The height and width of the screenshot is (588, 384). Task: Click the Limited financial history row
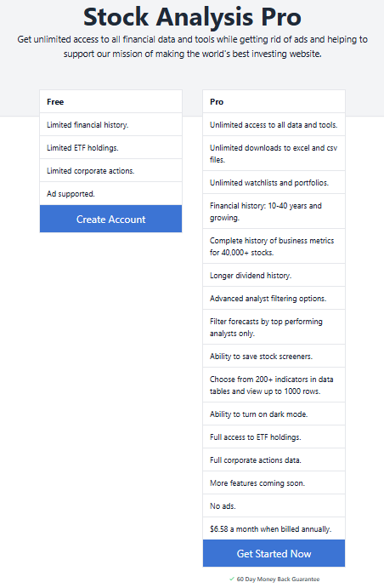coord(110,124)
